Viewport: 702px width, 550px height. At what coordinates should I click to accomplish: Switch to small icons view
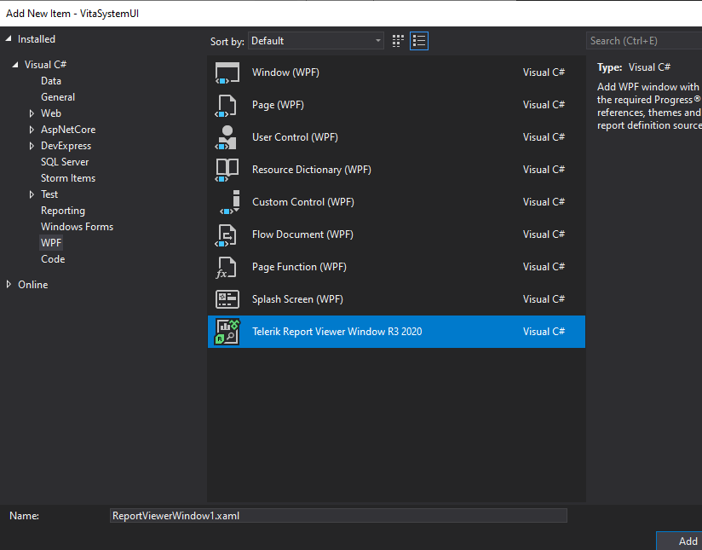pos(398,41)
